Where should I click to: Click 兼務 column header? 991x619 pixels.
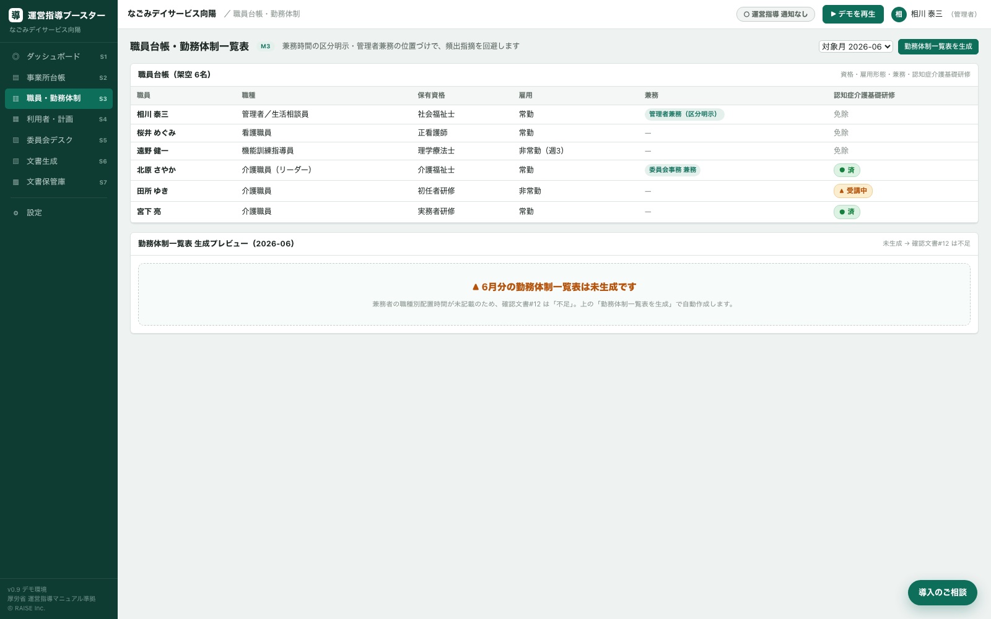652,95
